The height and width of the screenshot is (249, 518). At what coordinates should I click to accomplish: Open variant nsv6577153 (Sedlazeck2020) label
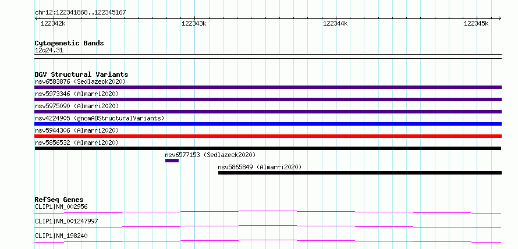coord(210,155)
